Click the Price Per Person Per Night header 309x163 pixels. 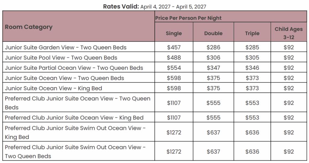point(188,18)
